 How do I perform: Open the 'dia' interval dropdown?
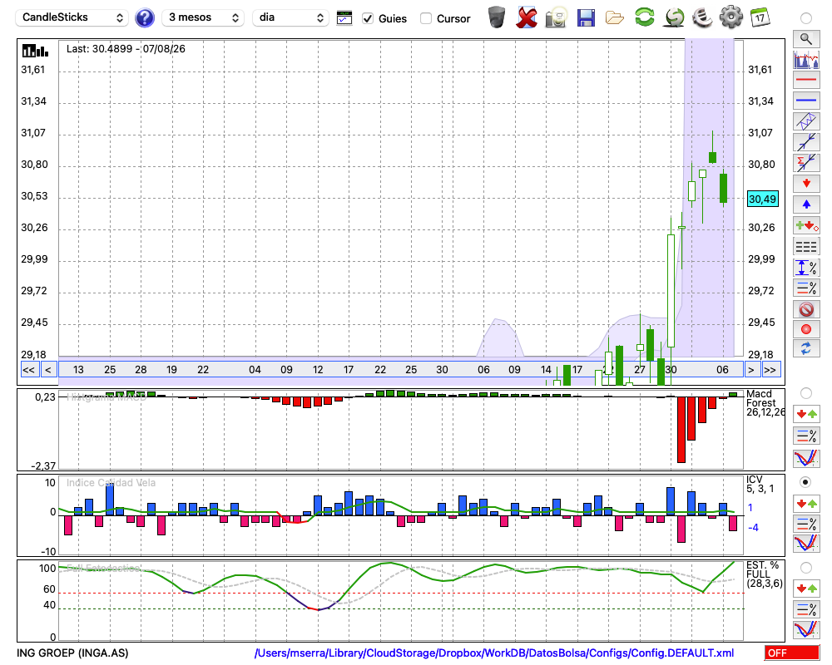(290, 17)
